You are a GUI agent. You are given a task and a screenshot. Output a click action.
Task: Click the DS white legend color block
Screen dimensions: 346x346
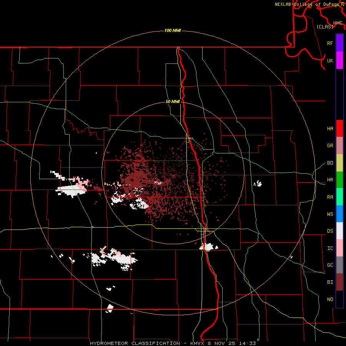pos(339,231)
